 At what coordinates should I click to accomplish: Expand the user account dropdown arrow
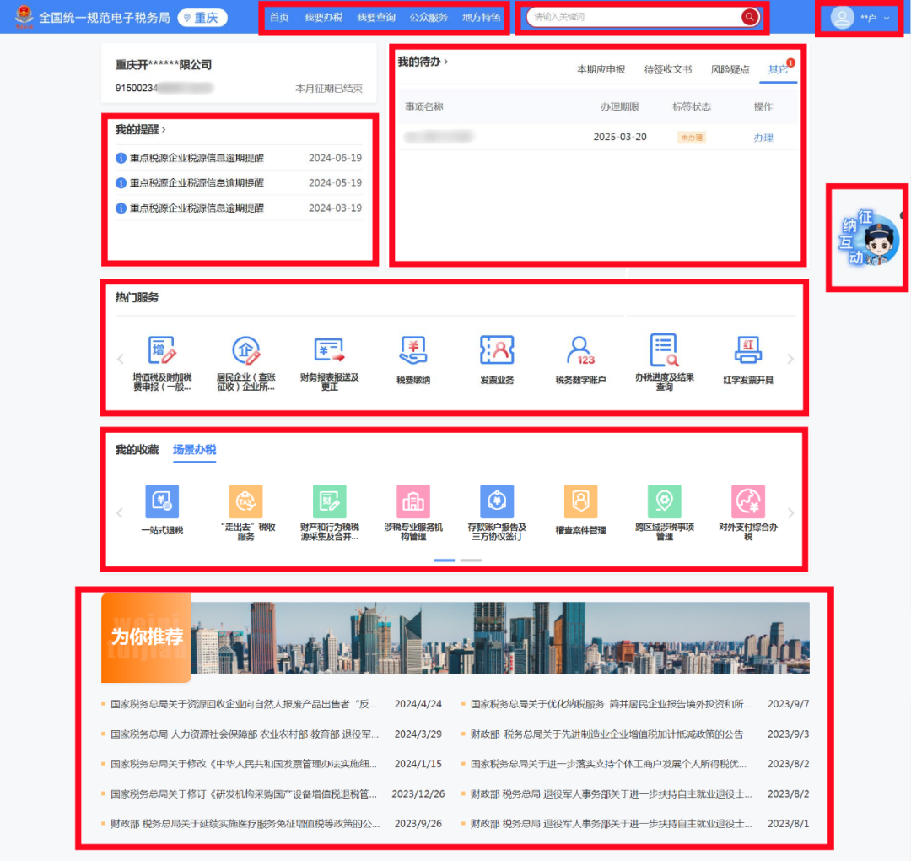[887, 18]
